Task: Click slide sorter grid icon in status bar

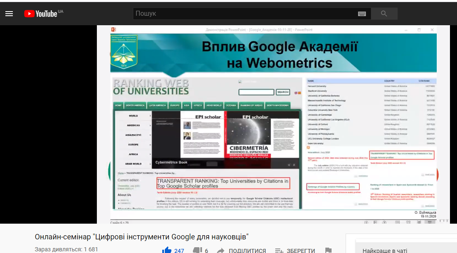Action: pos(408,222)
